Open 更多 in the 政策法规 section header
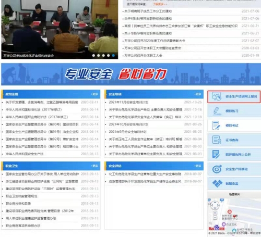The width and height of the screenshot is (261, 237). [x=94, y=94]
